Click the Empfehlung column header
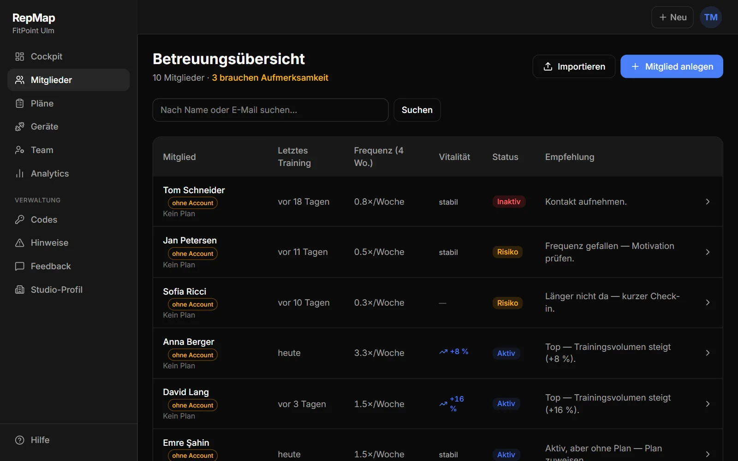Screen dimensions: 738x461 tap(570, 157)
